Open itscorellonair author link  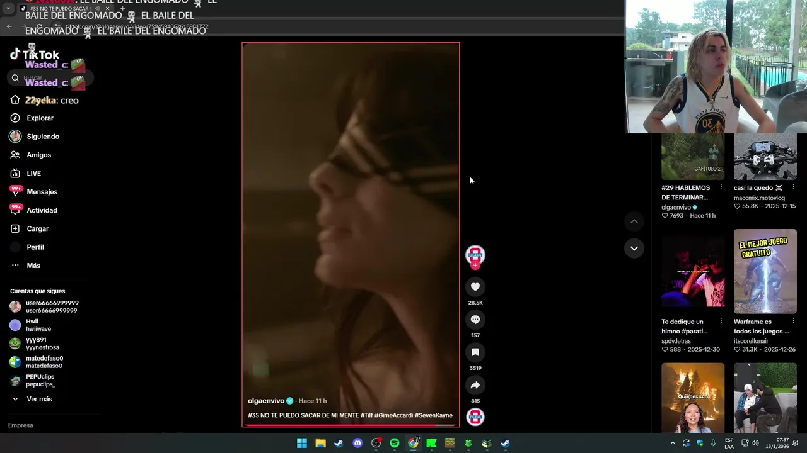tap(751, 341)
